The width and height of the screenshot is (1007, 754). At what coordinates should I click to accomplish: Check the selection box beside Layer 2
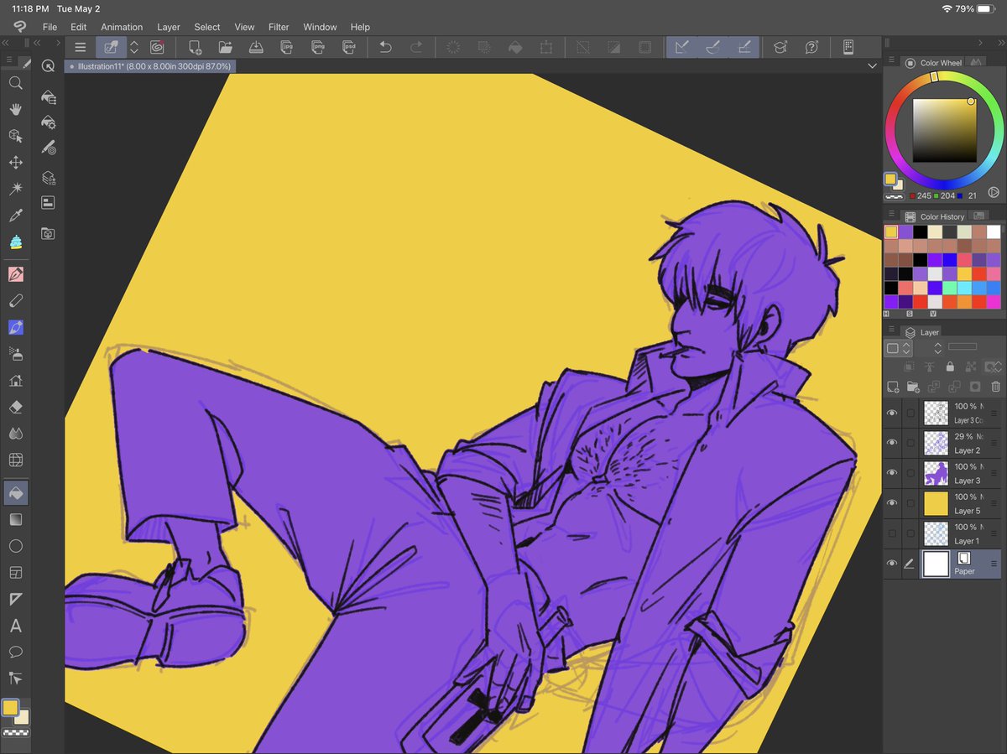(x=911, y=442)
